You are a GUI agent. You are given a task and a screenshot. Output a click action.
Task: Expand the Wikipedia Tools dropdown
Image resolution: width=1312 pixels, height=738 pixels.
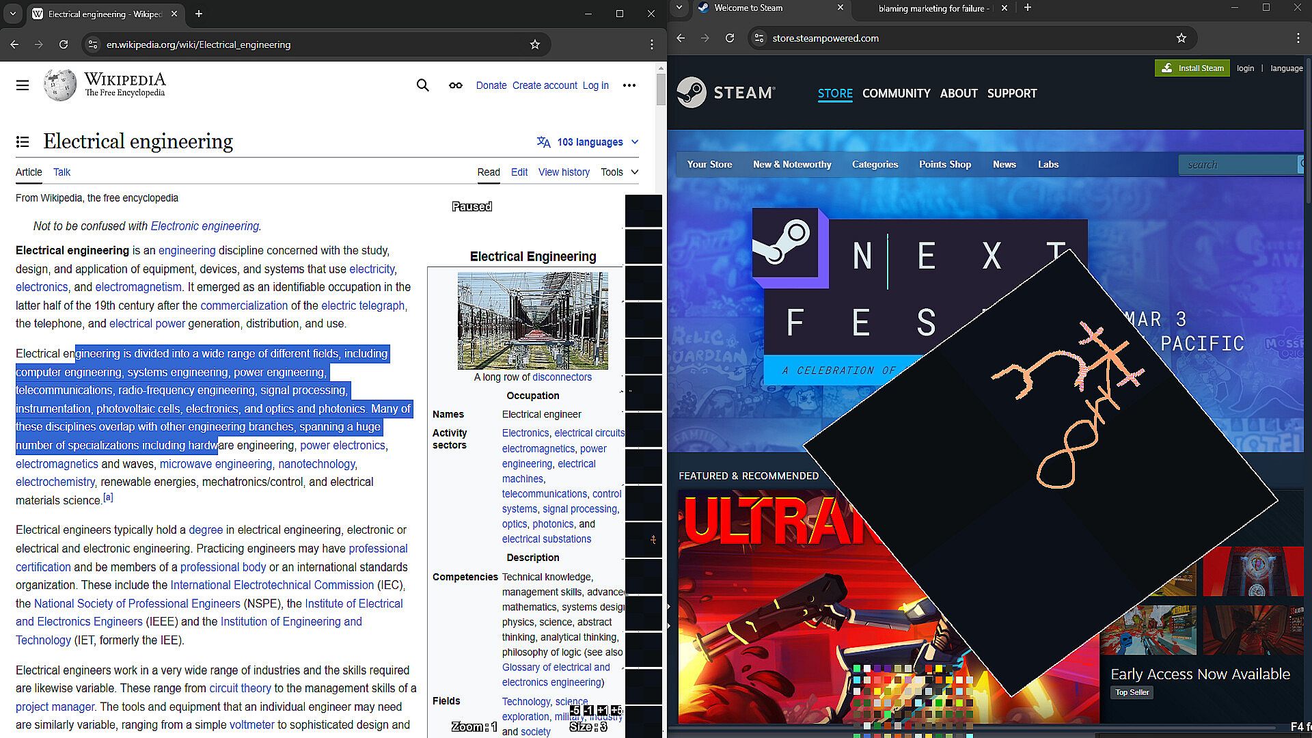pyautogui.click(x=619, y=172)
